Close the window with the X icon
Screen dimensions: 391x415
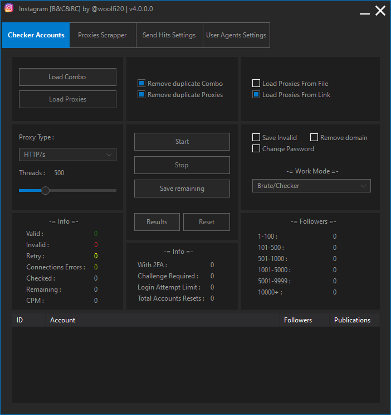tap(380, 11)
